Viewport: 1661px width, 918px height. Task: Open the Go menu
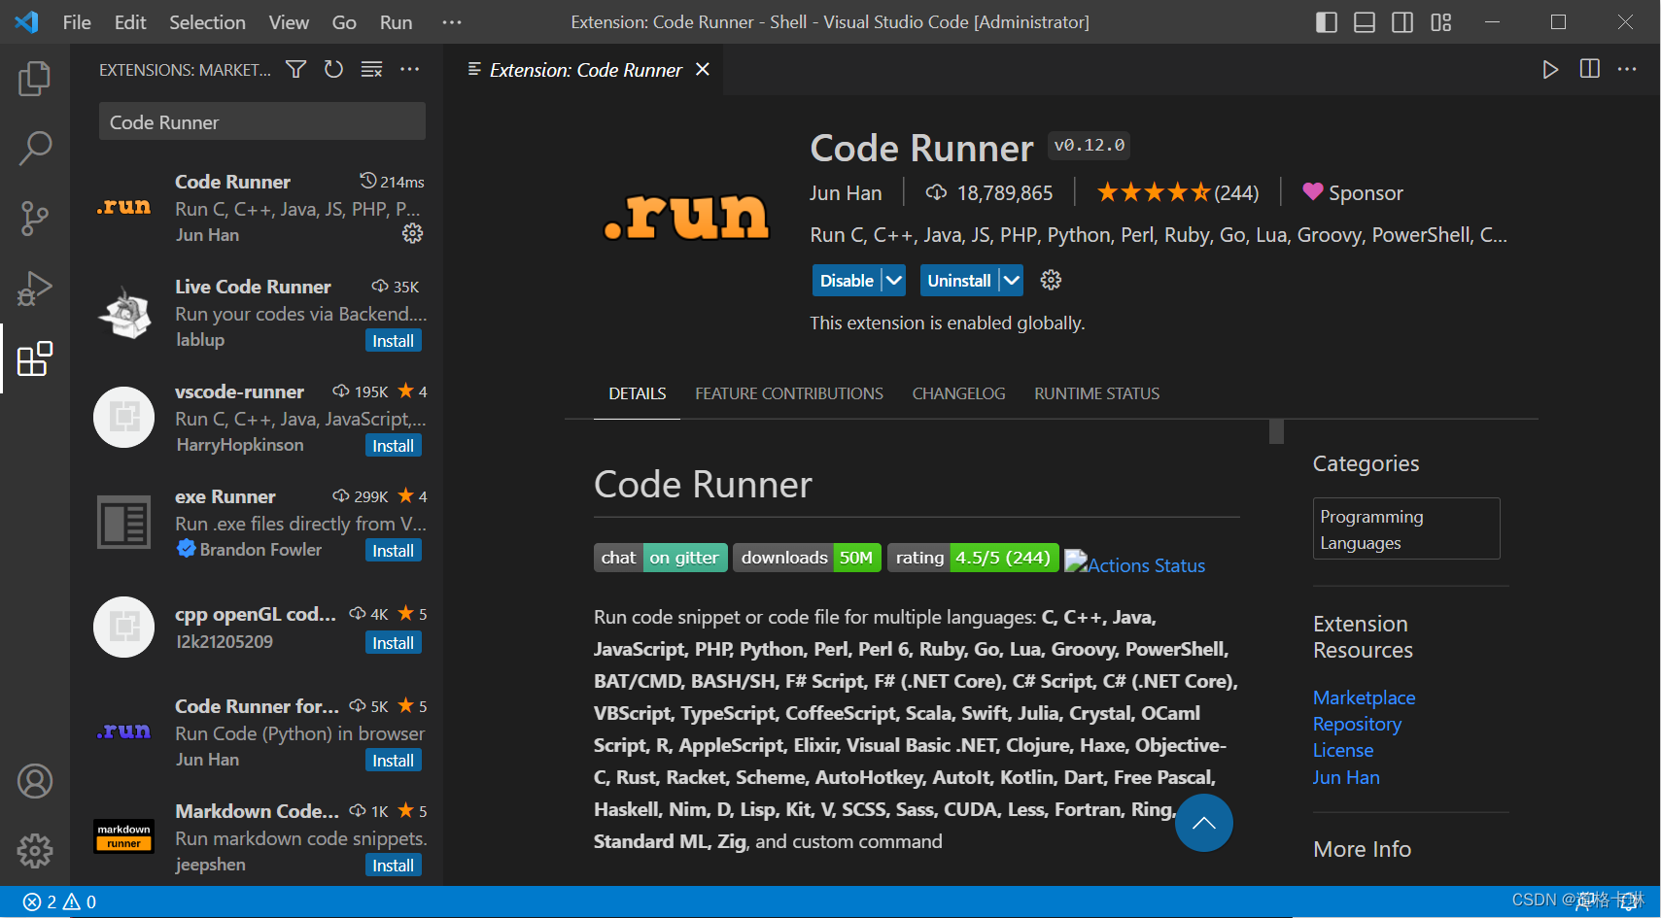(x=344, y=22)
